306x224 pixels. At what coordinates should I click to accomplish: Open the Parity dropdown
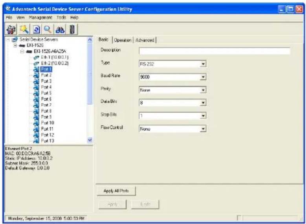(203, 90)
